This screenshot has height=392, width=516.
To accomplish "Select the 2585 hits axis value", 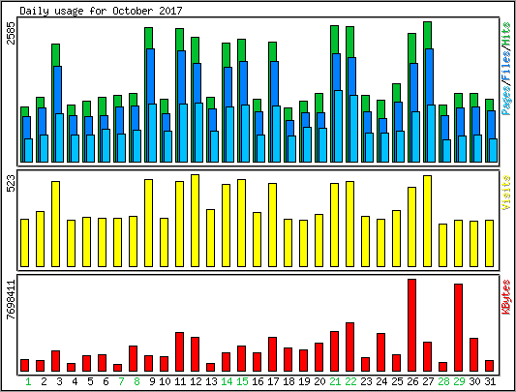I will (12, 33).
